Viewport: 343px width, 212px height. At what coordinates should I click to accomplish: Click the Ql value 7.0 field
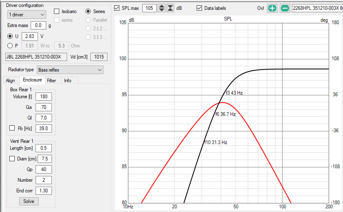click(44, 118)
